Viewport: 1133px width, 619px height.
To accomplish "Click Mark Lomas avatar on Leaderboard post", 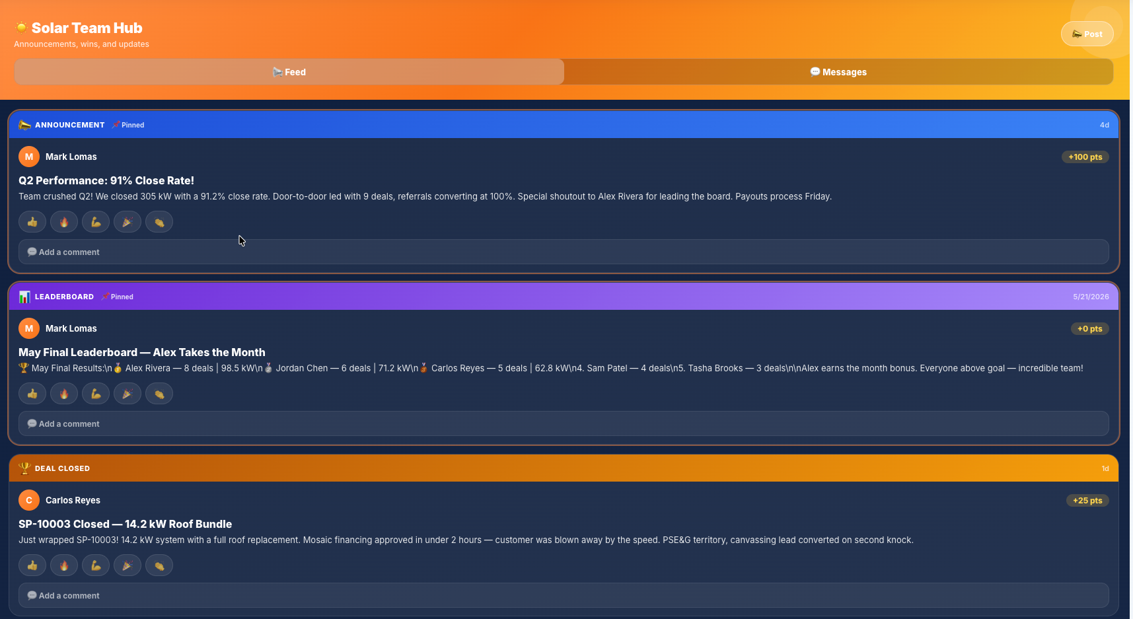I will click(29, 328).
